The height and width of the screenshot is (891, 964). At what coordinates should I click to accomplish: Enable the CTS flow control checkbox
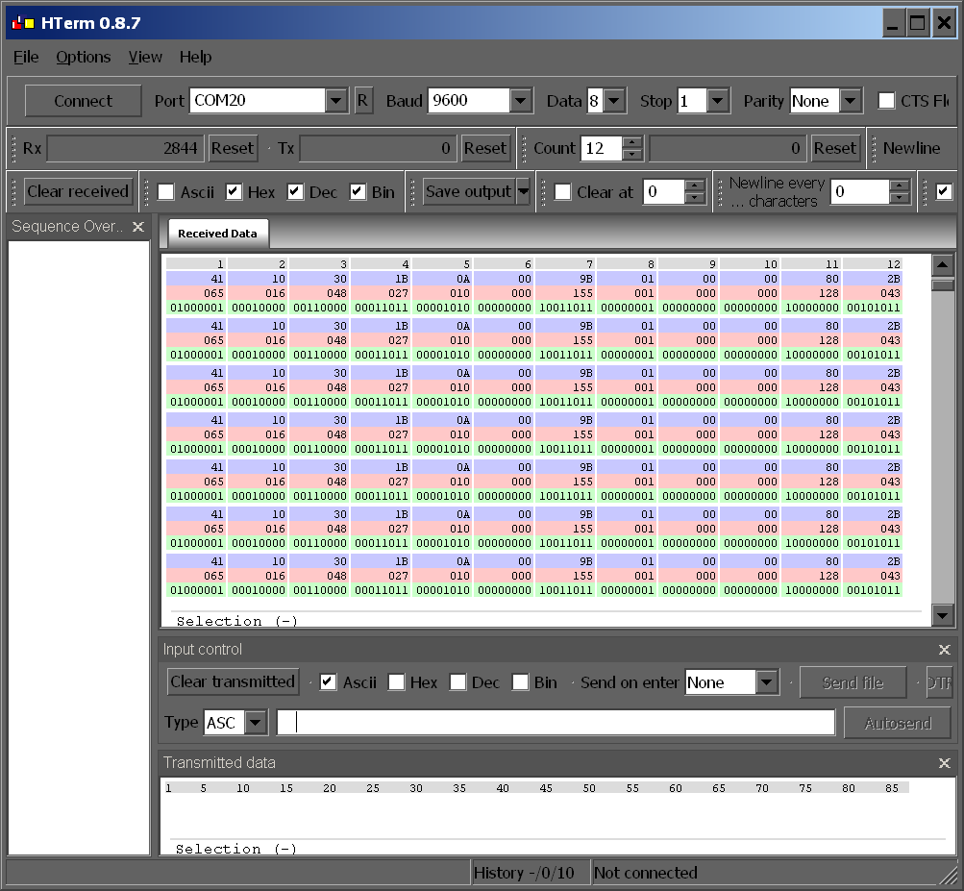pos(886,100)
